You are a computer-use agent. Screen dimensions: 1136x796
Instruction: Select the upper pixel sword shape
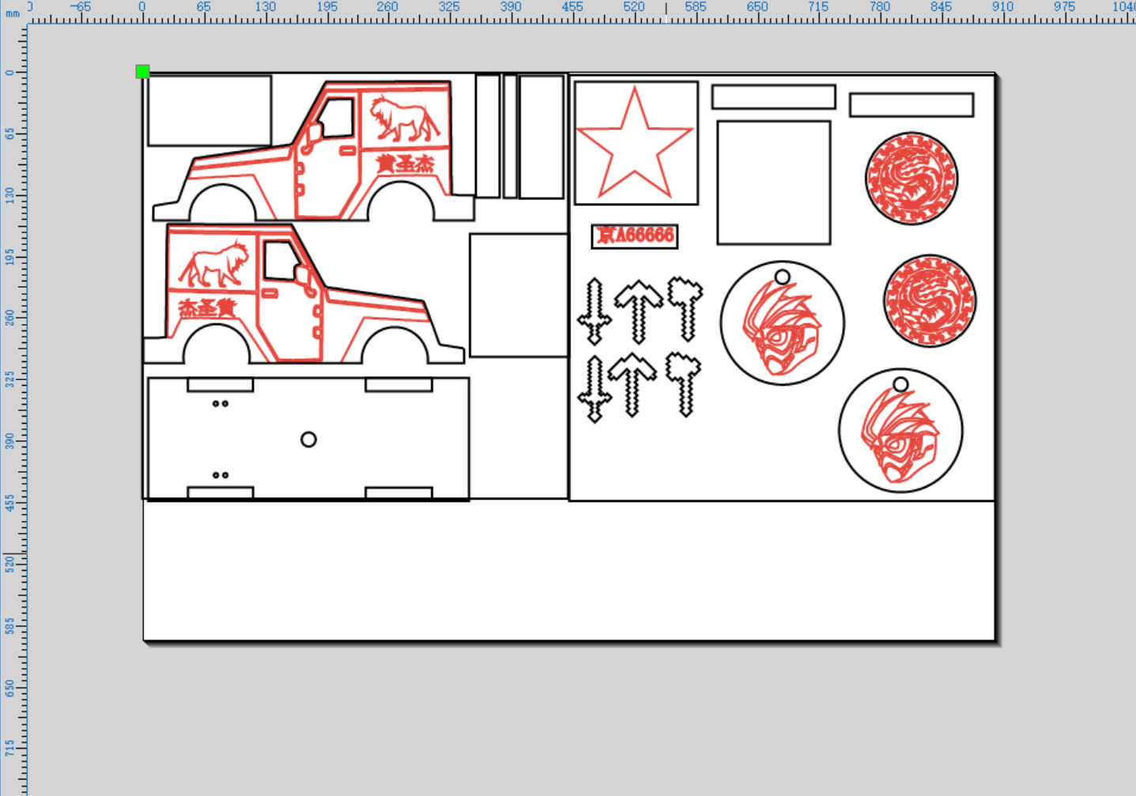click(x=594, y=311)
